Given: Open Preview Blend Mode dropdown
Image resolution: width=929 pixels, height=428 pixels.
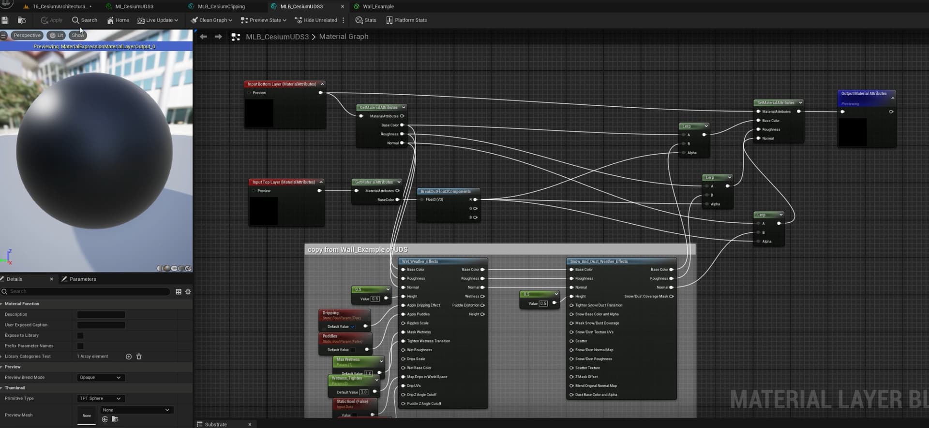Looking at the screenshot, I should (x=101, y=377).
